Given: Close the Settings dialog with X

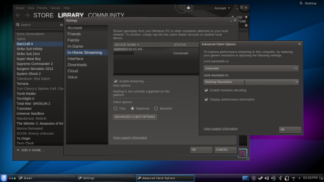Looking at the screenshot, I should [x=235, y=20].
